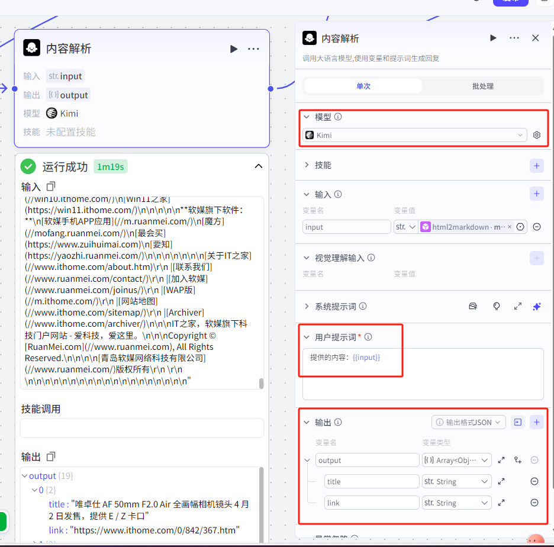
Task: Run the 内容解析 node from canvas card
Action: (234, 49)
